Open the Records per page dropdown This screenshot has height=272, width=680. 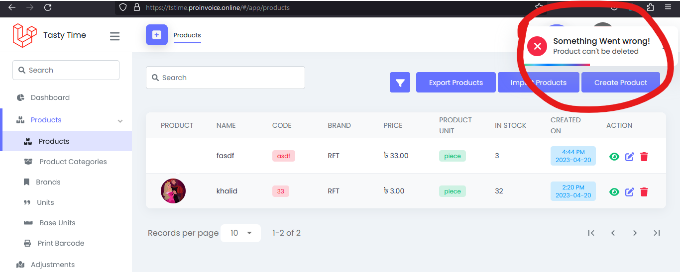(x=241, y=233)
